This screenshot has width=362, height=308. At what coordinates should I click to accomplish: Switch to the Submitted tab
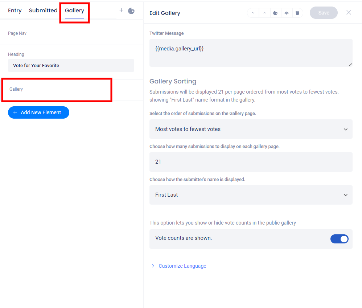[x=43, y=11]
